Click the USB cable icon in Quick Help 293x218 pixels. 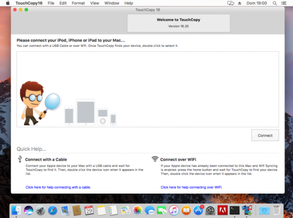(x=20, y=159)
